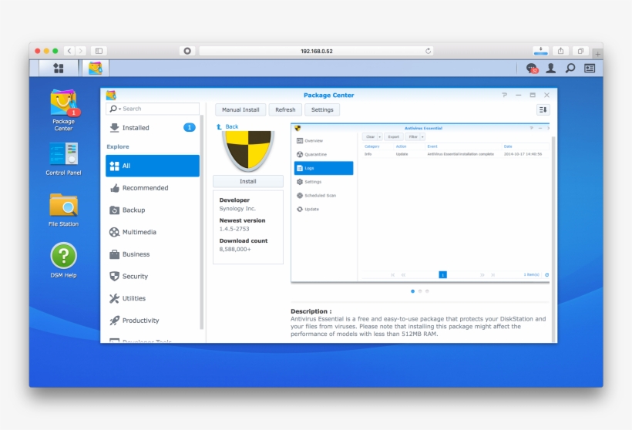Open user options person icon

tap(551, 68)
